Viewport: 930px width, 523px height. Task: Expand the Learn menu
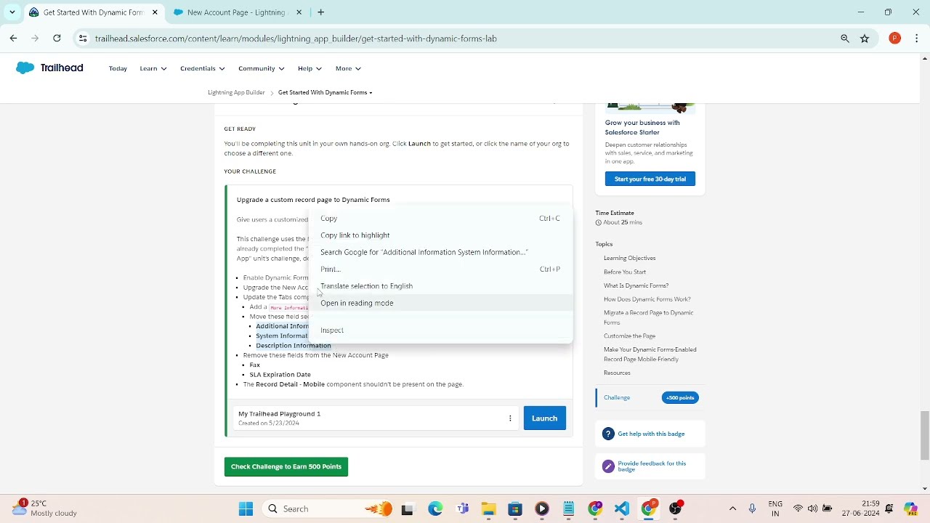point(153,68)
